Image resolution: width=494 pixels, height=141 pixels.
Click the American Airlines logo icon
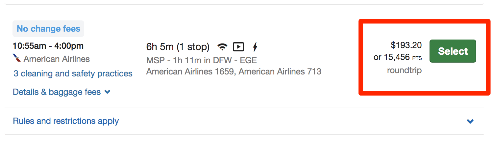[x=16, y=59]
